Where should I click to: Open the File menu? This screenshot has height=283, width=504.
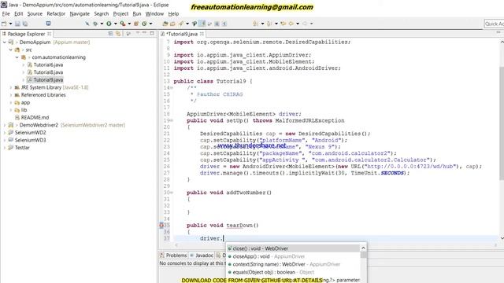(x=6, y=14)
